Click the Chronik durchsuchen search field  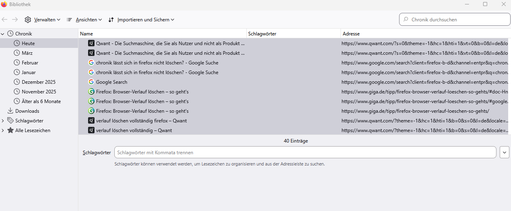point(458,19)
